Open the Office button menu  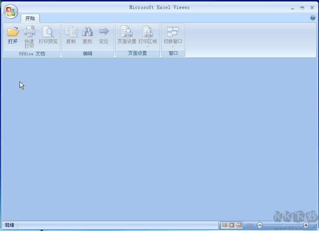click(x=10, y=11)
